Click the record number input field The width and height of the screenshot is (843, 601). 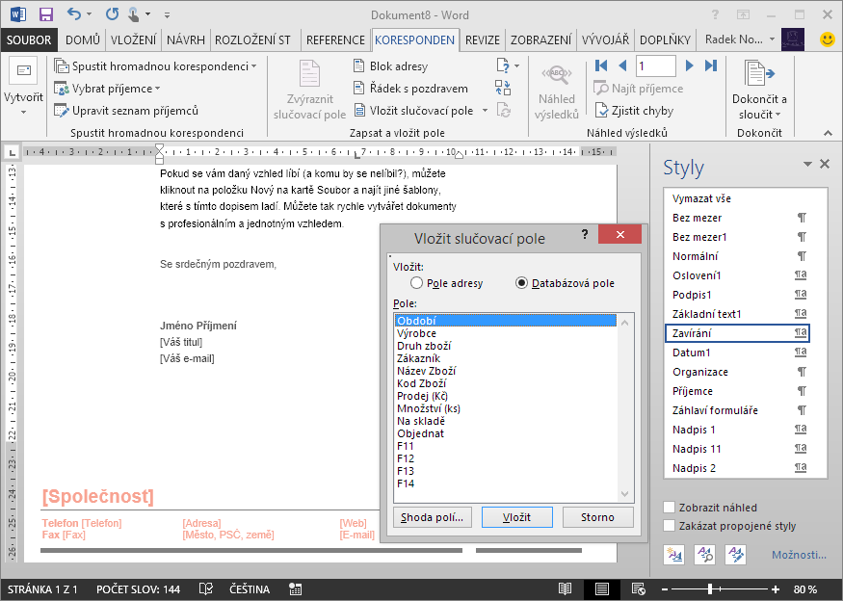[x=655, y=65]
